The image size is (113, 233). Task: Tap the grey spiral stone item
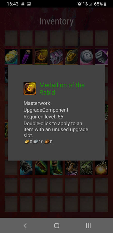click(x=86, y=57)
